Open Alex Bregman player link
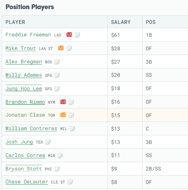188x190 pixels. (24, 62)
